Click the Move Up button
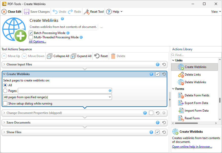The width and height of the screenshot is (222, 153). click(11, 56)
